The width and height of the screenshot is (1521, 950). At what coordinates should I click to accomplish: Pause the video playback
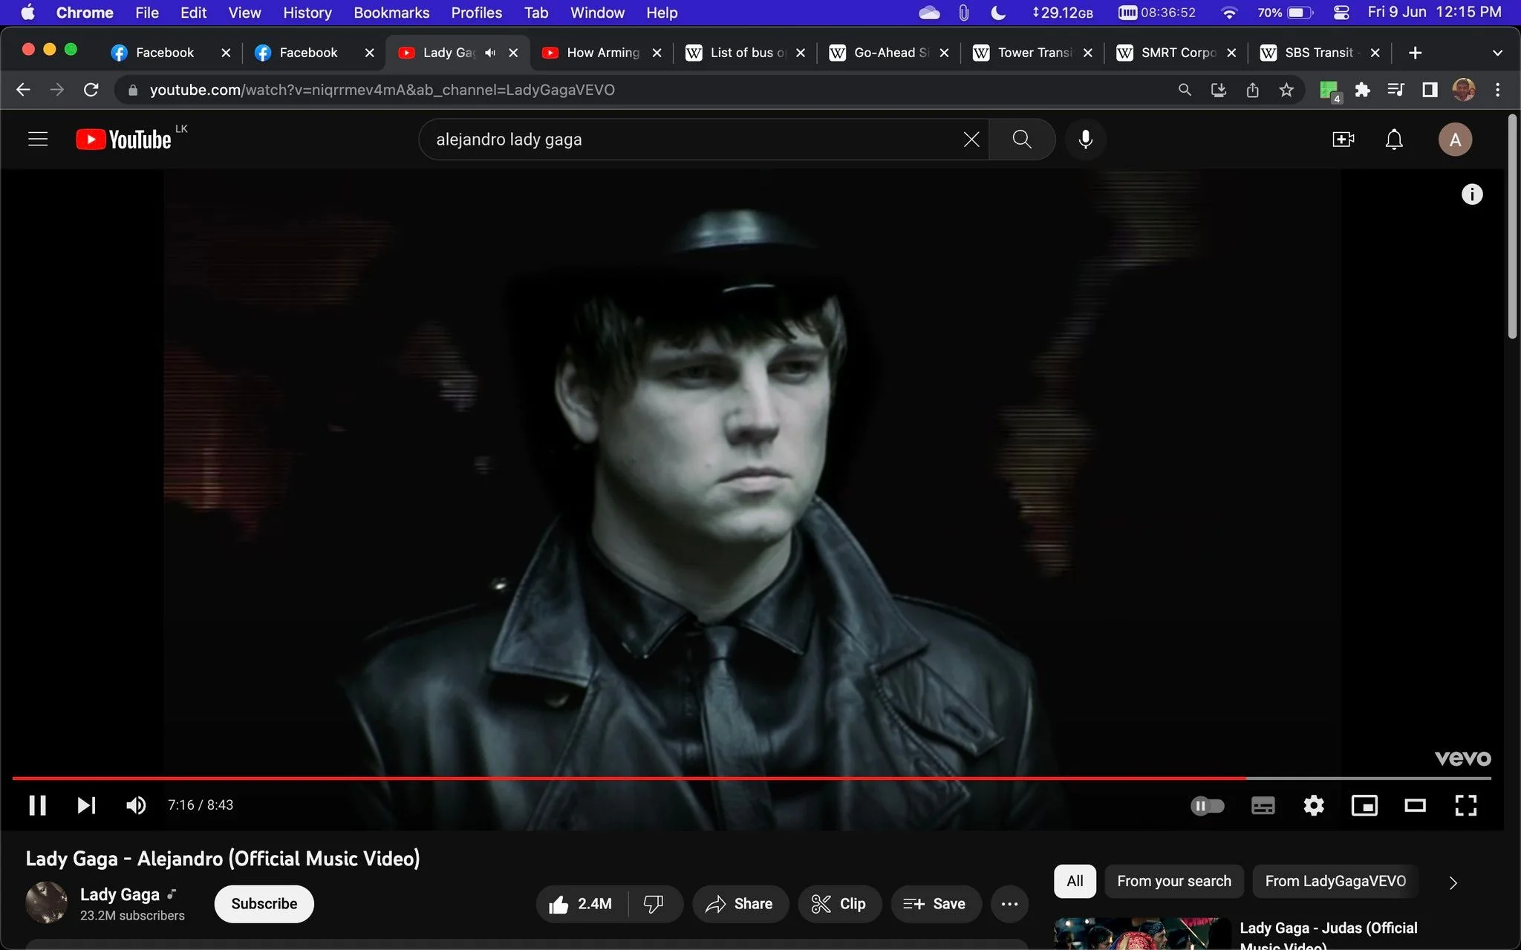click(37, 805)
